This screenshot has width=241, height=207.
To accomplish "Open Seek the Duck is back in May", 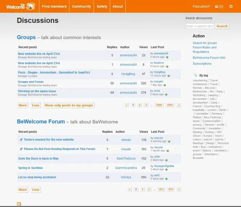I will click(38, 158).
